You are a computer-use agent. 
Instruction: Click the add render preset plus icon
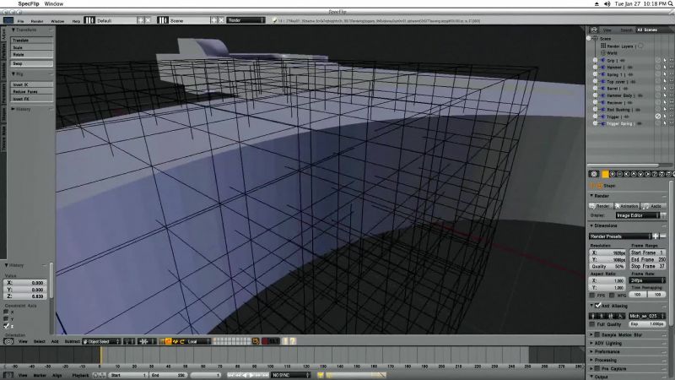656,236
